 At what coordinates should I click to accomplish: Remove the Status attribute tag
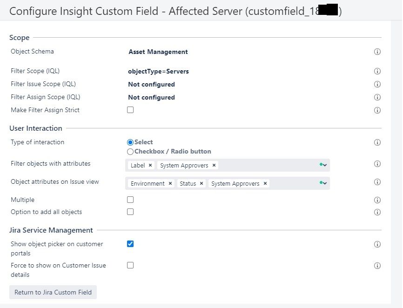pyautogui.click(x=201, y=184)
